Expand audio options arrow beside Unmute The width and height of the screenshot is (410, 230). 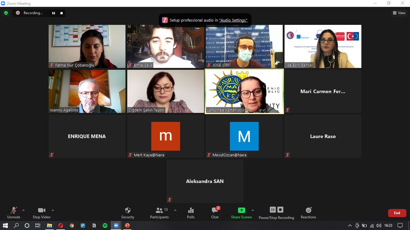click(x=23, y=210)
